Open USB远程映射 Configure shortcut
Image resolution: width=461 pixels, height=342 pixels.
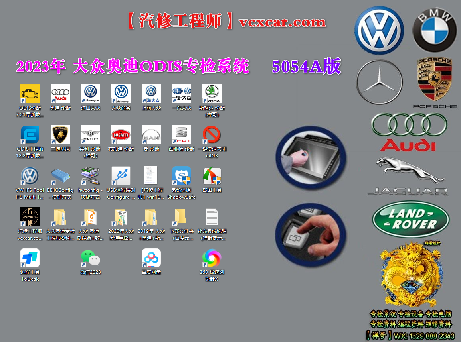pos(121,177)
